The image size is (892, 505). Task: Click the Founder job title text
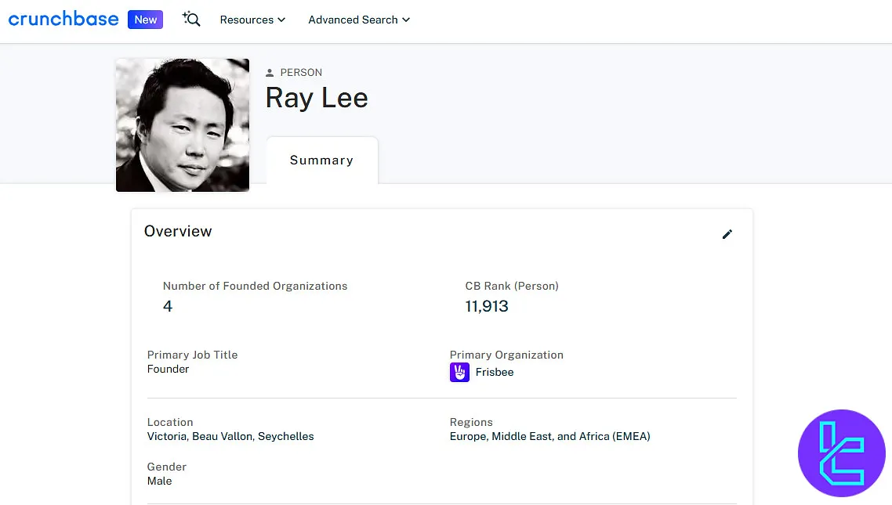tap(168, 370)
